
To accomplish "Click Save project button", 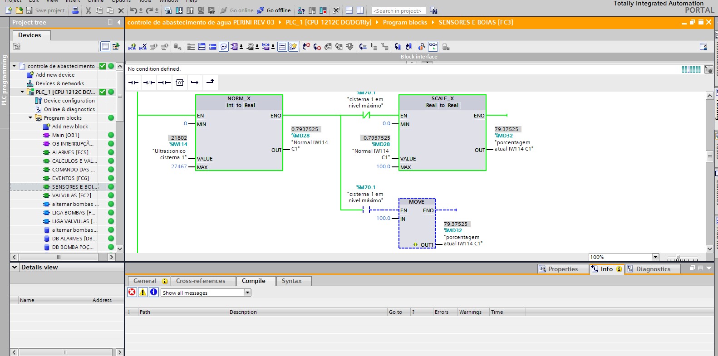I will click(x=45, y=10).
